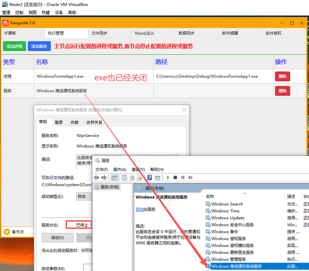Click the blue 添加服务 button

point(39,46)
